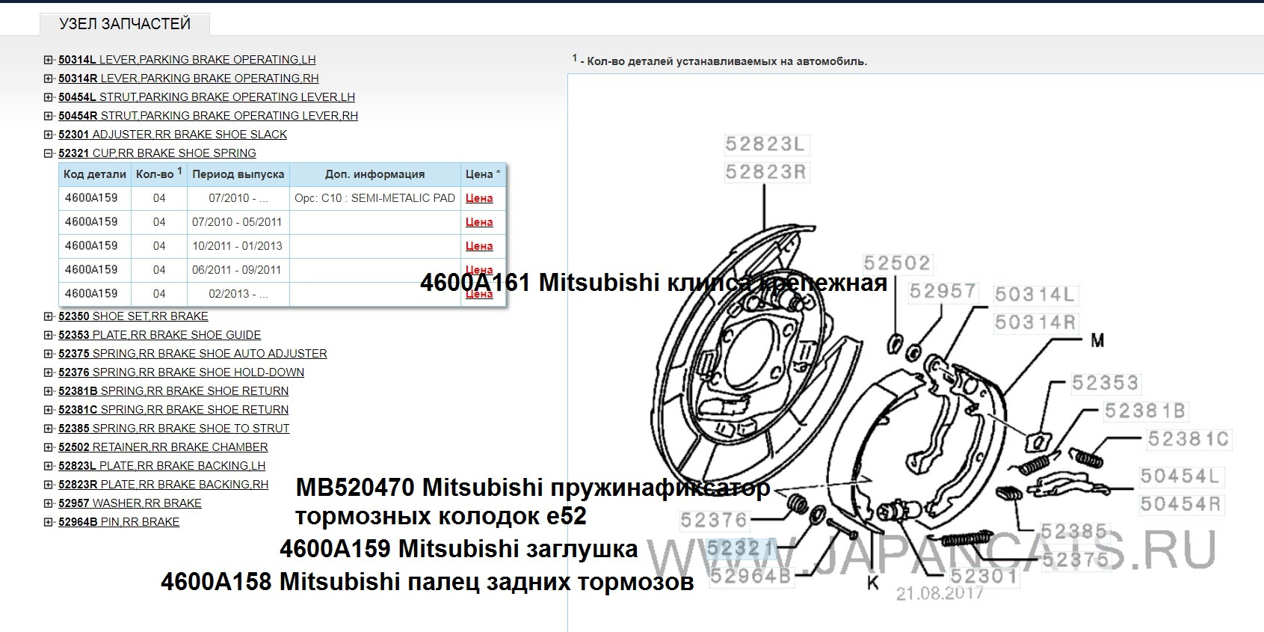Expand the 52376 hold-down spring node
1264x632 pixels.
point(49,372)
